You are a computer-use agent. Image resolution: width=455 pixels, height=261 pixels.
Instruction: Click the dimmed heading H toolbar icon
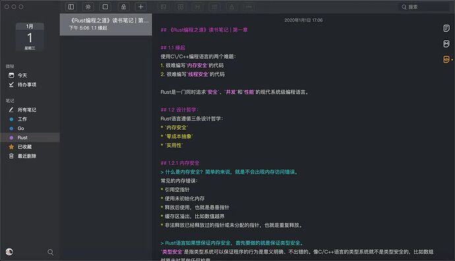click(x=198, y=7)
